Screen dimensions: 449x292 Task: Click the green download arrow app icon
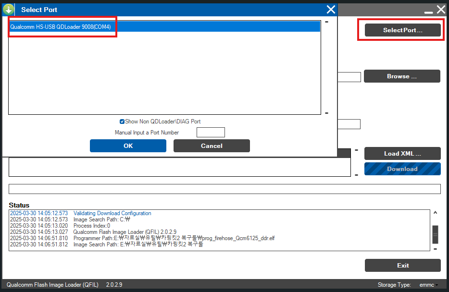pos(8,10)
